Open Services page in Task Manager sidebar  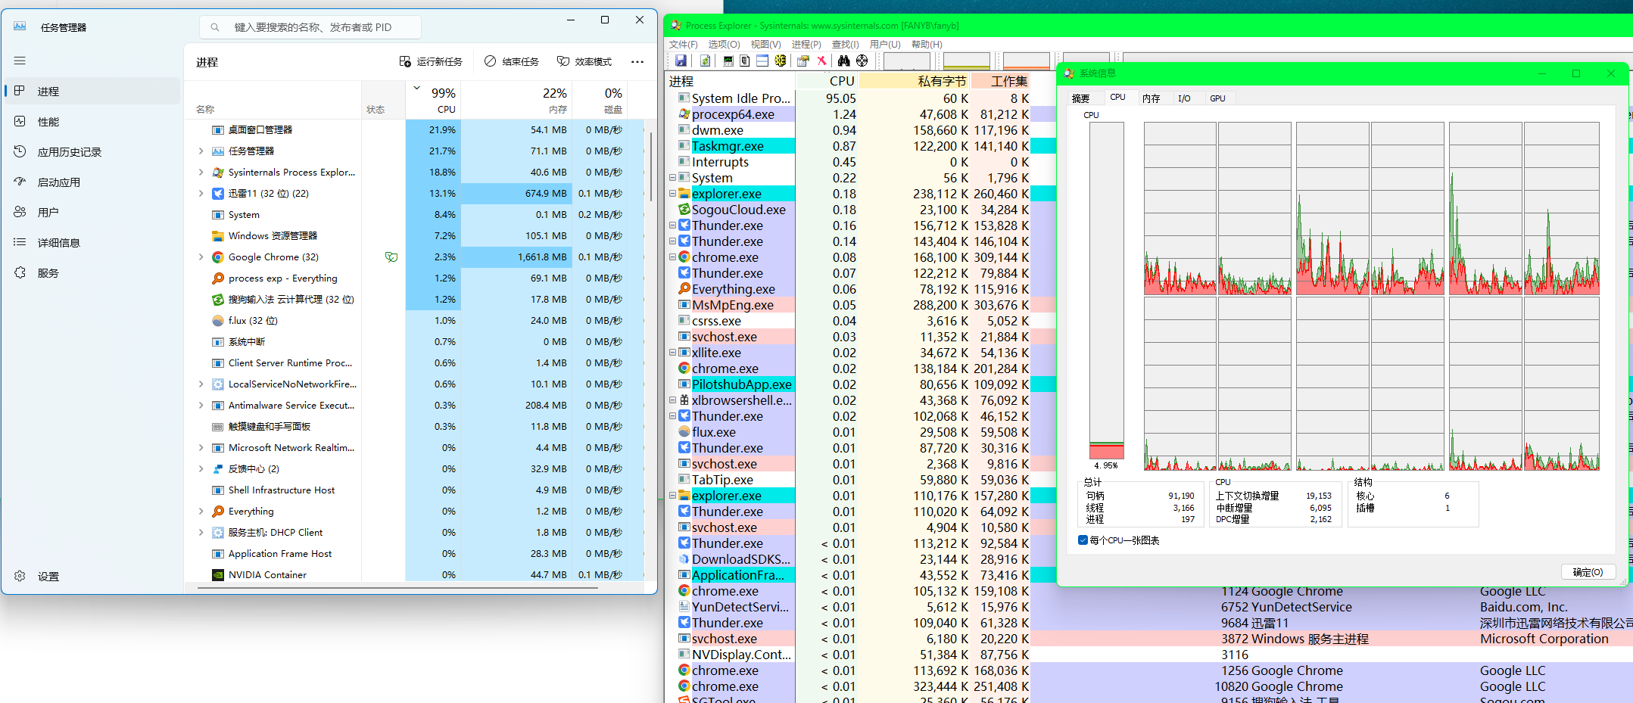(x=92, y=273)
